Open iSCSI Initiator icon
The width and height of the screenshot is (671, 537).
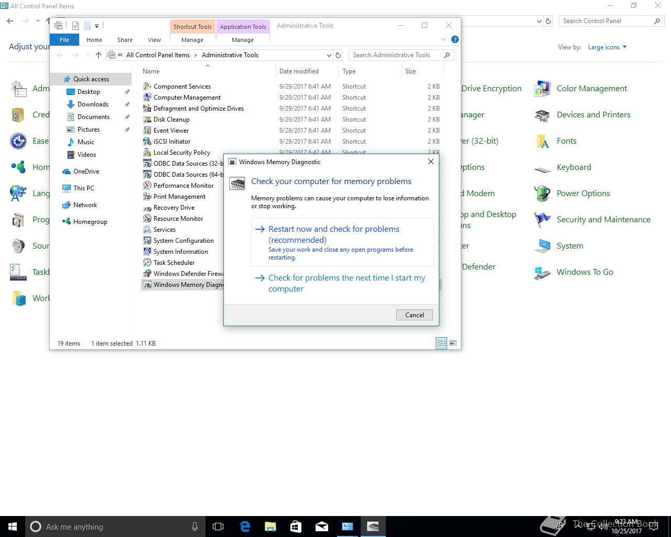tap(147, 142)
